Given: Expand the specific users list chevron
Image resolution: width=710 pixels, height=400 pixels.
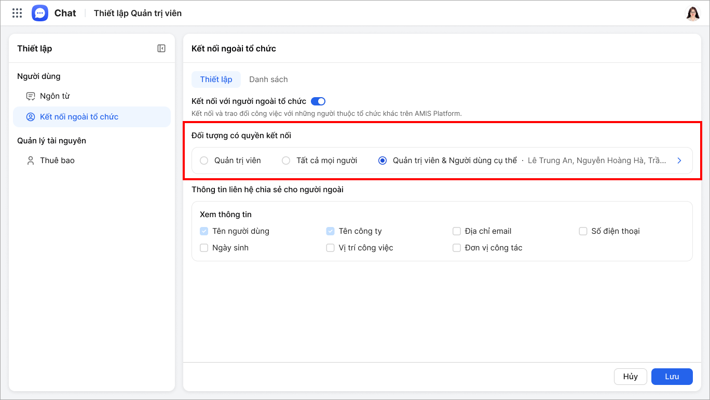Looking at the screenshot, I should coord(679,161).
